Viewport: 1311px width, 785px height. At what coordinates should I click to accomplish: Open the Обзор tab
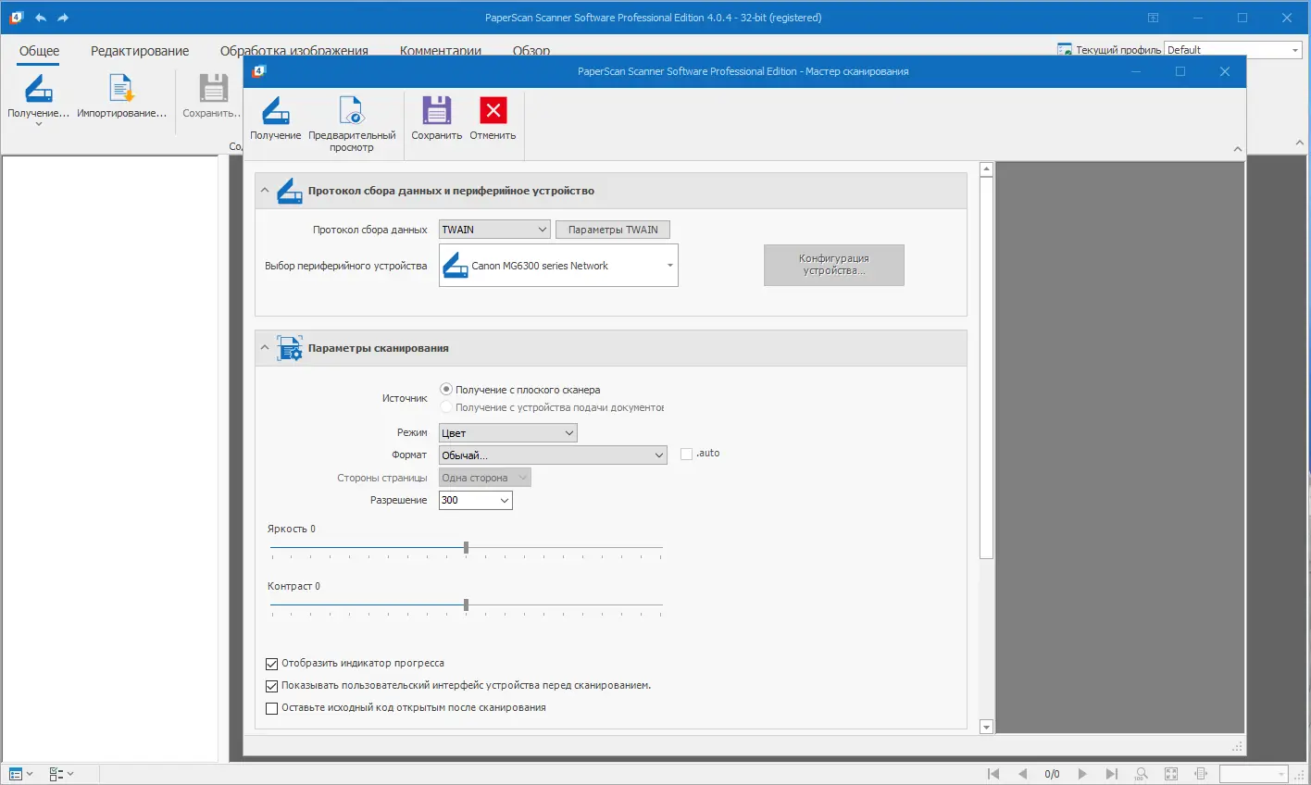[x=531, y=51]
